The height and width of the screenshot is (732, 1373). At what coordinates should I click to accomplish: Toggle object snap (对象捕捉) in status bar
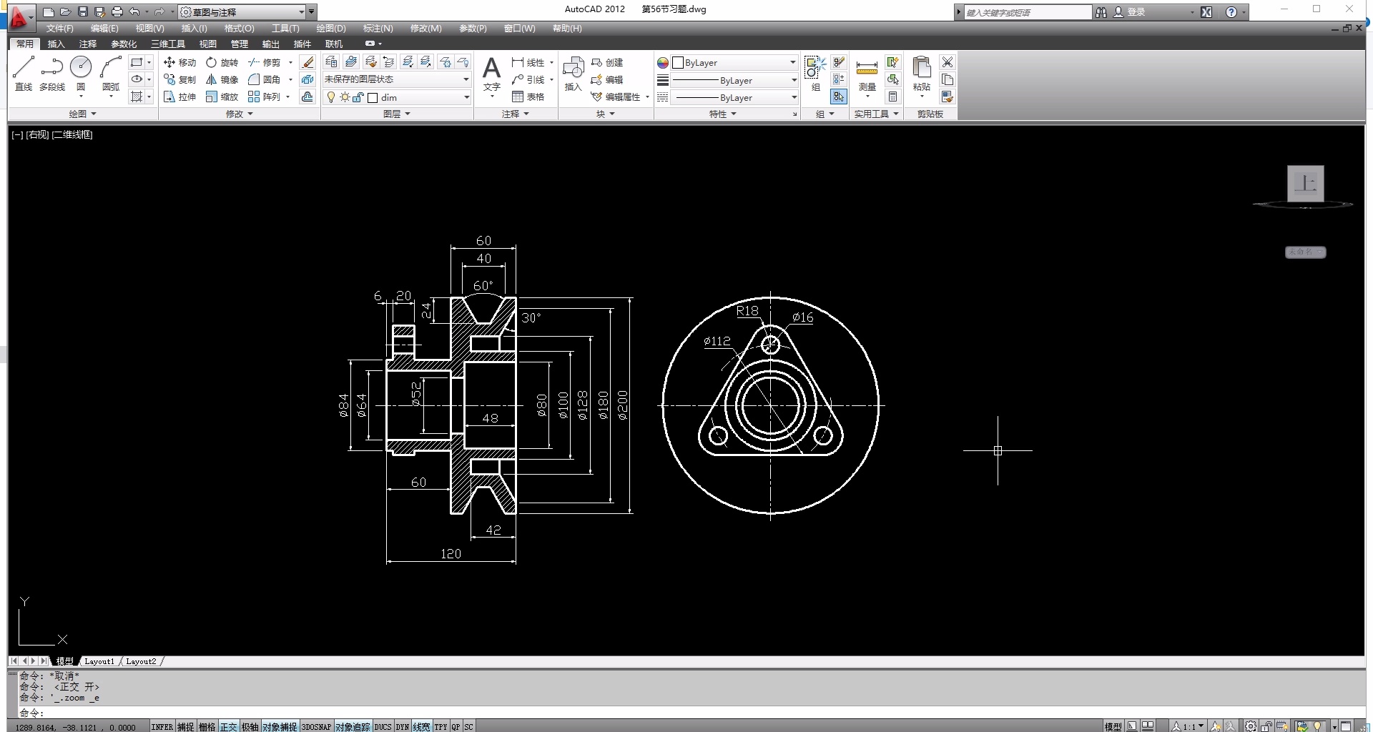coord(279,726)
